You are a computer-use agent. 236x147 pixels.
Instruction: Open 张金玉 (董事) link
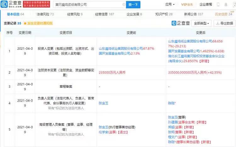[173, 117]
